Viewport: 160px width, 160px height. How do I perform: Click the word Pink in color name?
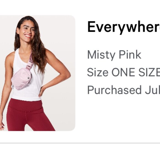[130, 55]
